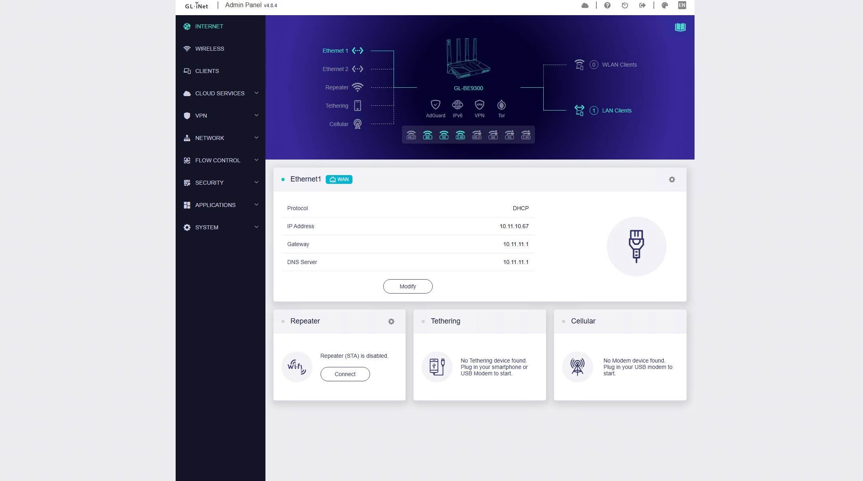This screenshot has width=863, height=481.
Task: Click the reboot power icon
Action: click(625, 5)
